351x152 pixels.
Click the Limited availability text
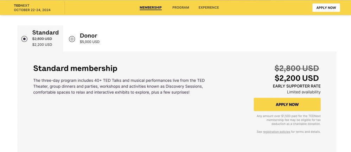coord(304,92)
